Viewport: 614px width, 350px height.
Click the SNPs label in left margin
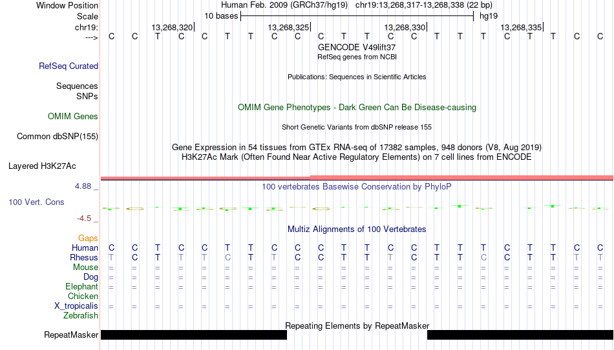(87, 96)
